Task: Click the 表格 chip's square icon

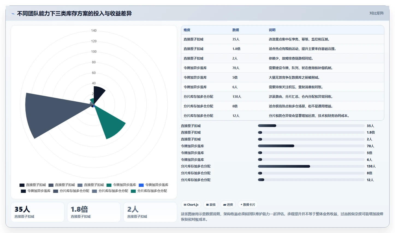Action: (207, 205)
